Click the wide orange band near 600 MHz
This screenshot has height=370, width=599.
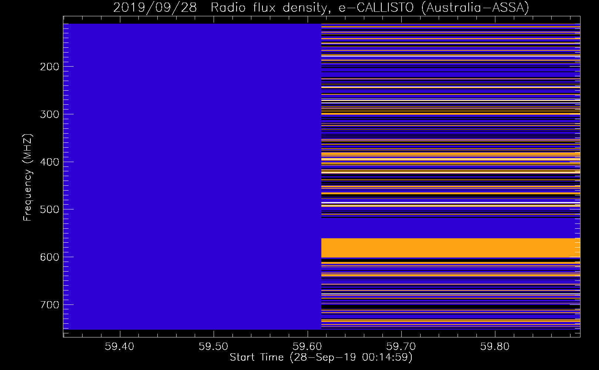click(x=451, y=248)
